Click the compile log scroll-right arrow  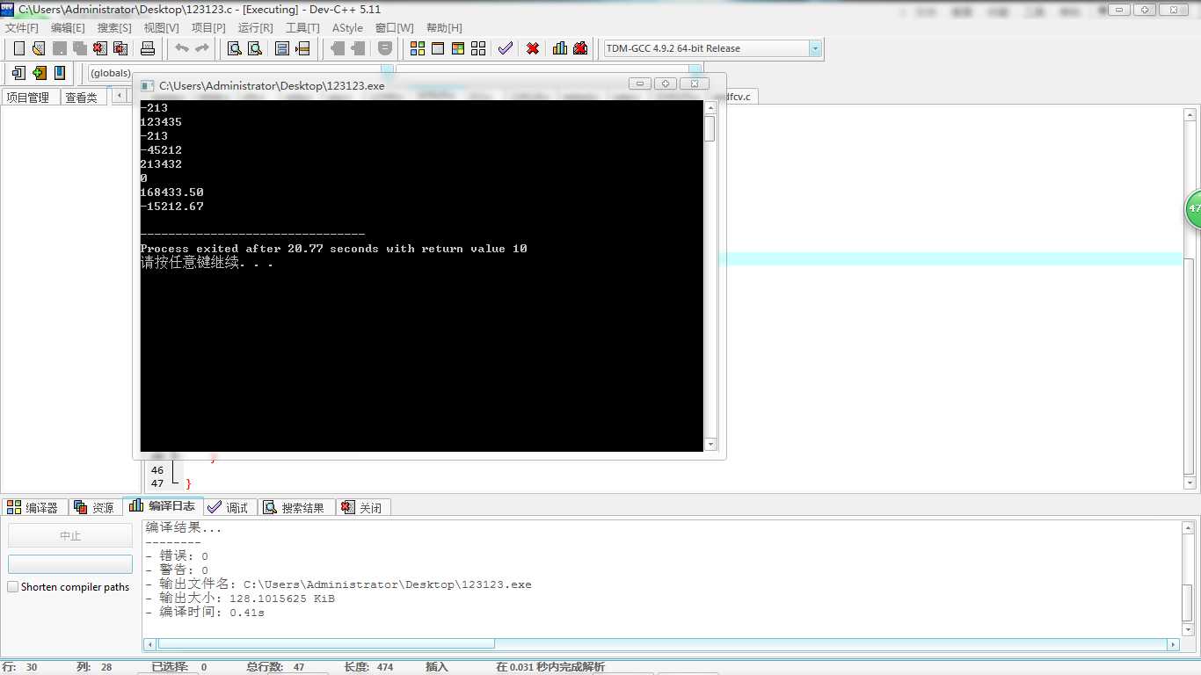click(x=1173, y=644)
